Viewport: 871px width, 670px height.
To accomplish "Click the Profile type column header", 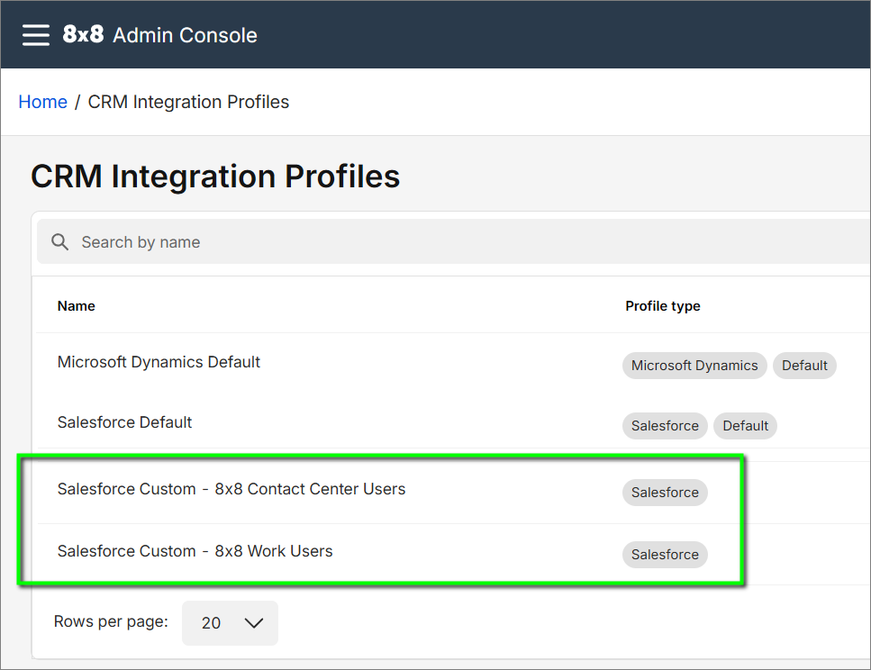I will [x=663, y=306].
